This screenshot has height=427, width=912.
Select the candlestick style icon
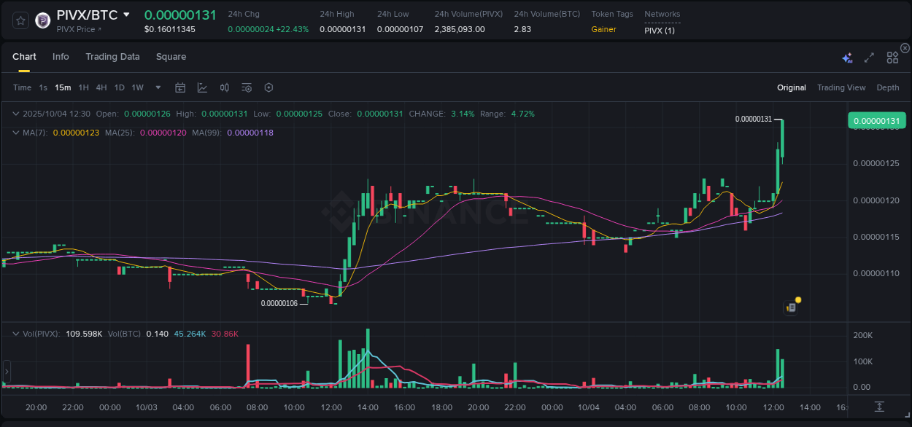225,87
